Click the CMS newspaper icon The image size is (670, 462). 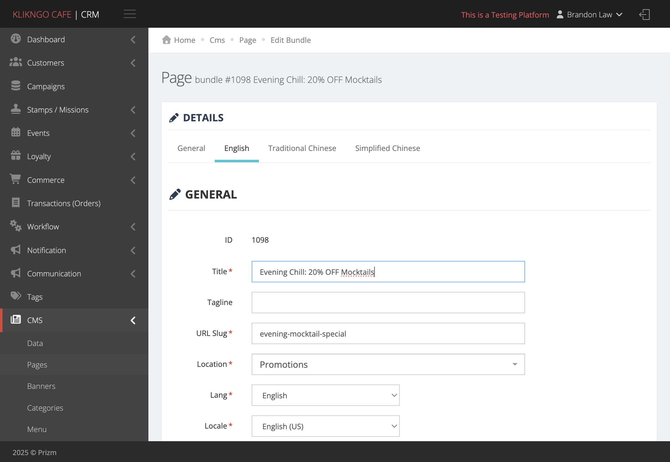pyautogui.click(x=15, y=320)
